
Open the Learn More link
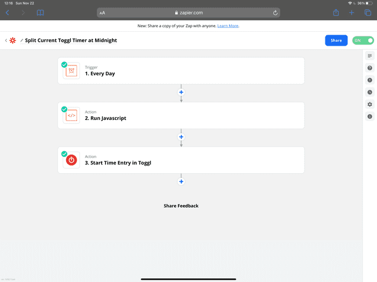click(228, 25)
